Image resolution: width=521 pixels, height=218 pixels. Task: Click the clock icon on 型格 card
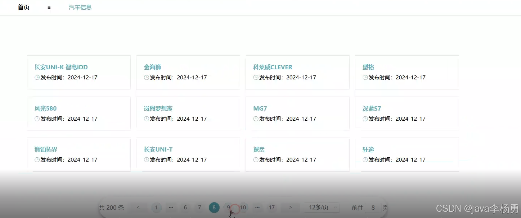click(365, 77)
